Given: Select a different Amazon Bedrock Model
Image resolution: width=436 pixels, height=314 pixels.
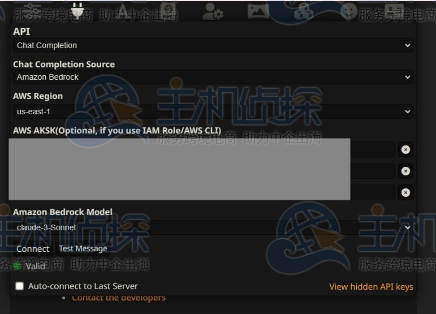Looking at the screenshot, I should click(x=213, y=227).
